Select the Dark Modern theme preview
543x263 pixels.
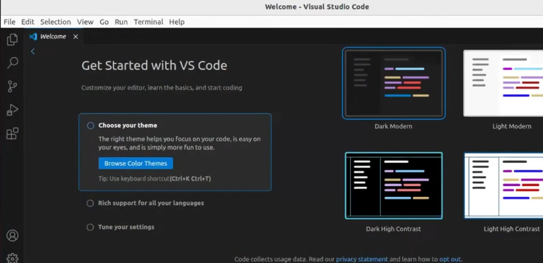pyautogui.click(x=394, y=83)
